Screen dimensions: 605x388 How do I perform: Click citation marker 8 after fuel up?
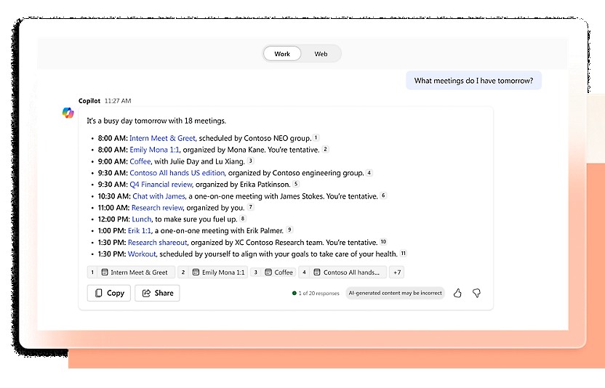243,218
